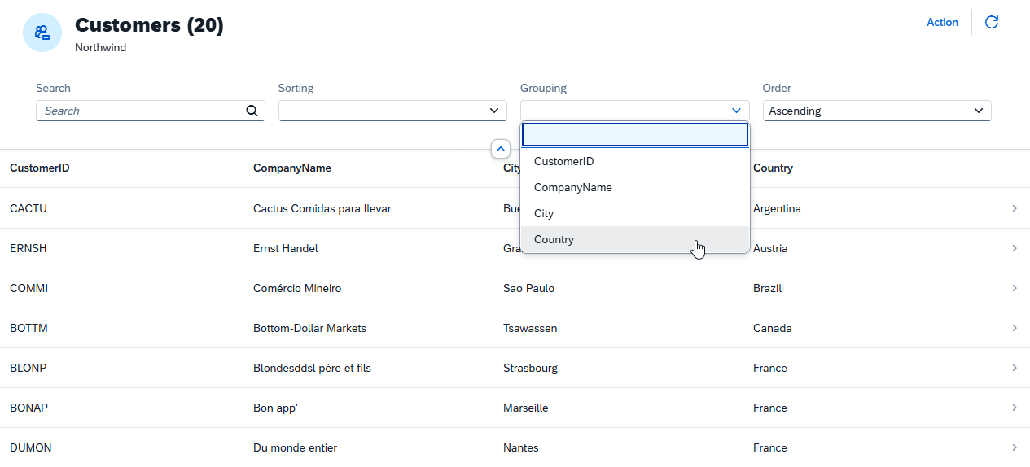Select the BOTTM customer ID cell
The height and width of the screenshot is (467, 1030).
click(28, 328)
